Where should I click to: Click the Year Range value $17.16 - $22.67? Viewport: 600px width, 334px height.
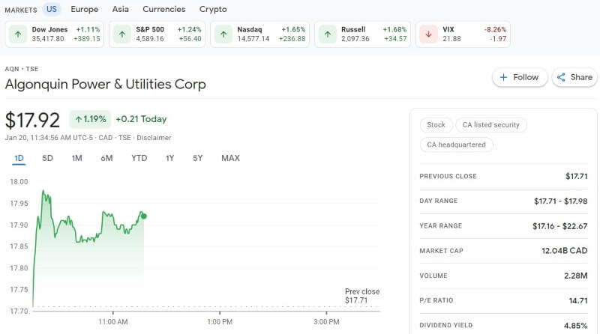[x=559, y=226]
